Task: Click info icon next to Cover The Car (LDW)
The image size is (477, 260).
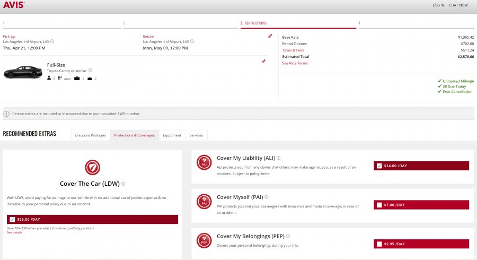Action: tap(123, 184)
